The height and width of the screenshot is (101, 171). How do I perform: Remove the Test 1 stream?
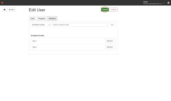[110, 41]
